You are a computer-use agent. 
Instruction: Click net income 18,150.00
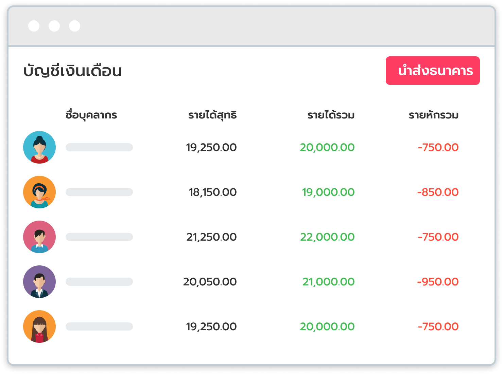point(213,192)
